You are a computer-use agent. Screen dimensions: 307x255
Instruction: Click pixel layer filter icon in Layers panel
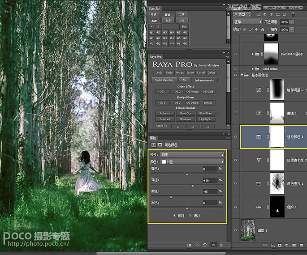pos(259,14)
